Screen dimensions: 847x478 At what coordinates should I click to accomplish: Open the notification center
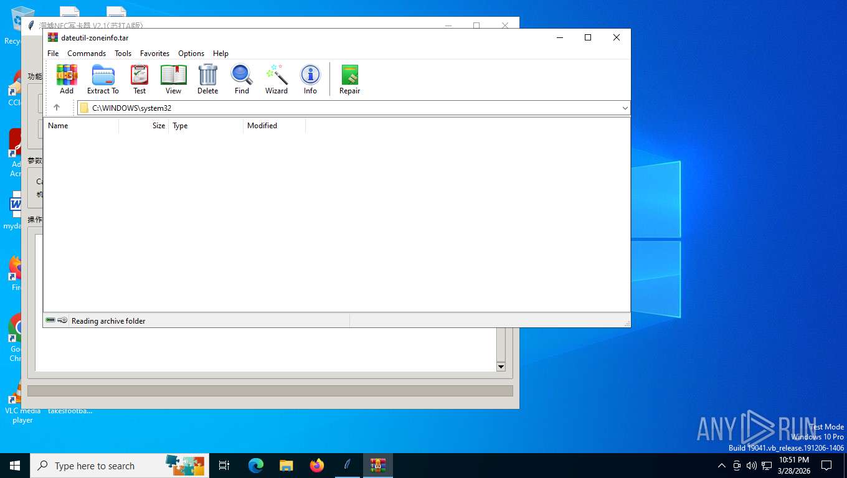(826, 466)
